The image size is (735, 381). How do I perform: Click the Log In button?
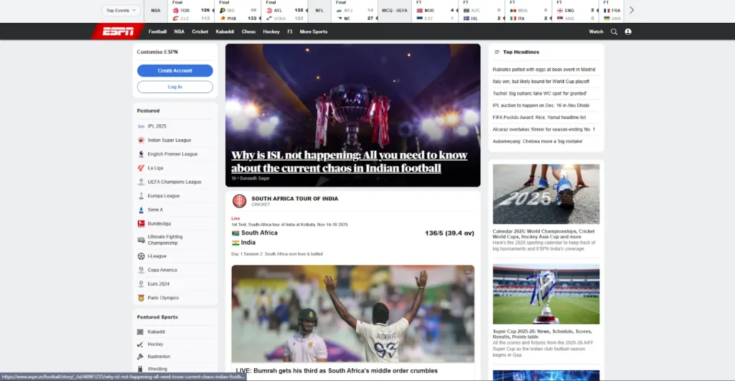pos(175,87)
